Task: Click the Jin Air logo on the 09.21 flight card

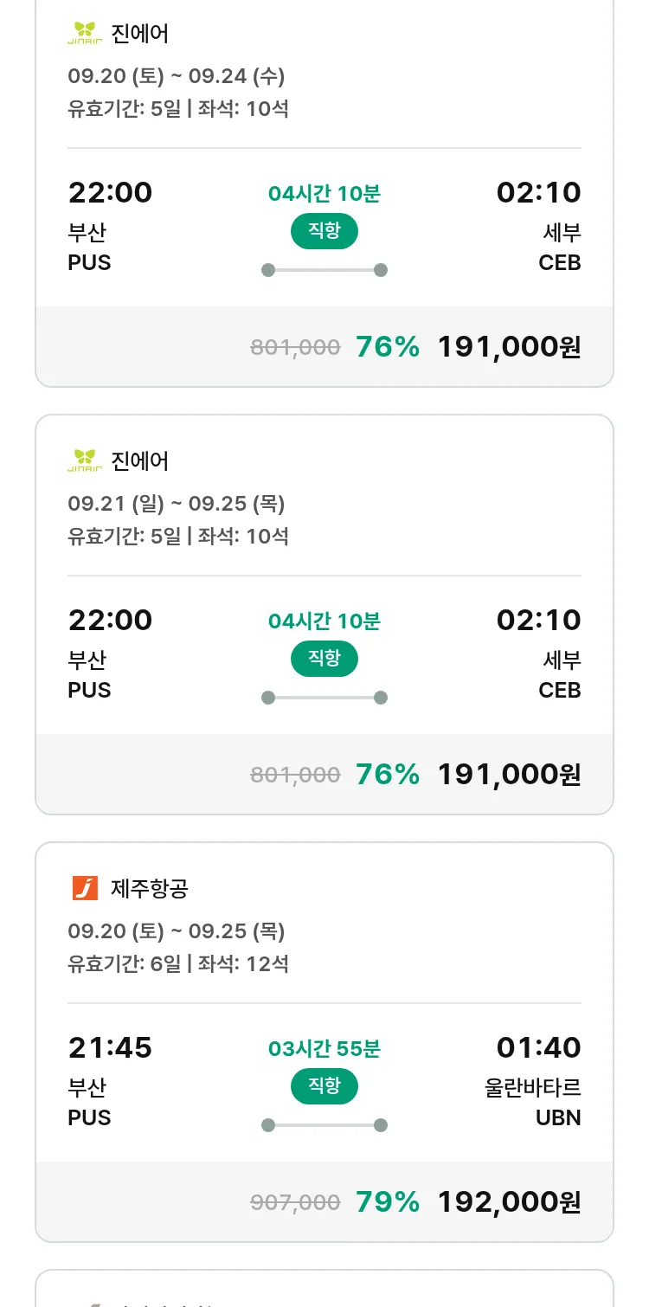Action: (x=85, y=460)
